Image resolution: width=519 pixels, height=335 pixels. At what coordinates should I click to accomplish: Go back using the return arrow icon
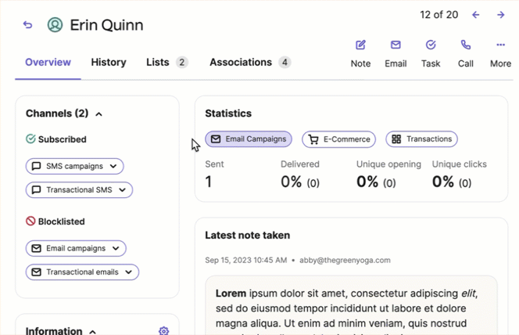28,25
